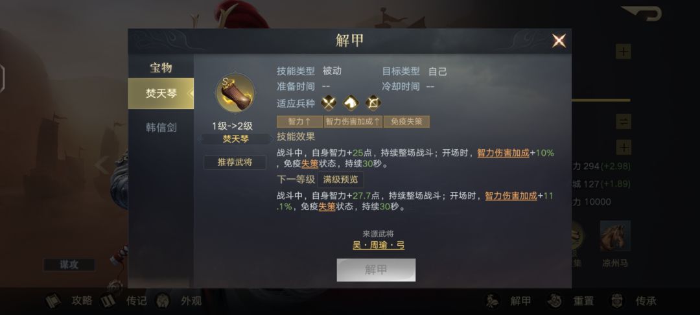Switch to the 韩信剑 tab

tap(161, 128)
